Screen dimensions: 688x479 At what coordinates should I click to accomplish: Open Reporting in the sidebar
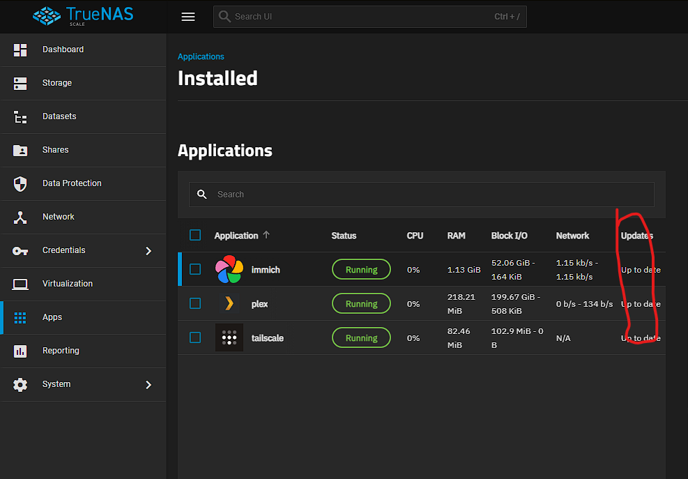84,351
